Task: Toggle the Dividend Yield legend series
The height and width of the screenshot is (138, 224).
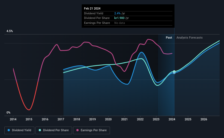Action: [19, 130]
